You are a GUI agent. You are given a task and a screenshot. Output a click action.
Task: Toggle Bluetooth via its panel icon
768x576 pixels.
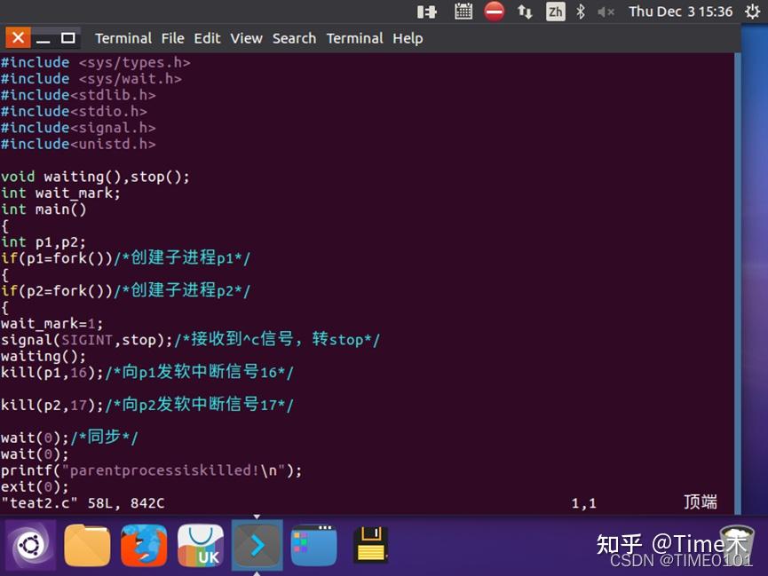tap(582, 12)
